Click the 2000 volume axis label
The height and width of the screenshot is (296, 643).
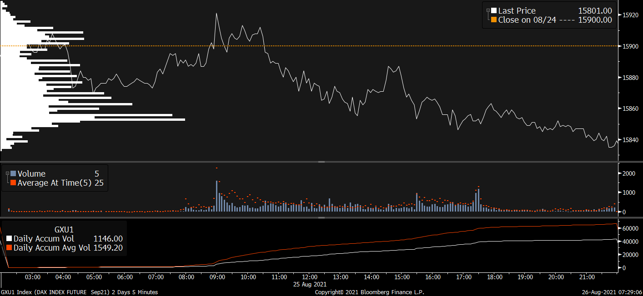point(629,173)
